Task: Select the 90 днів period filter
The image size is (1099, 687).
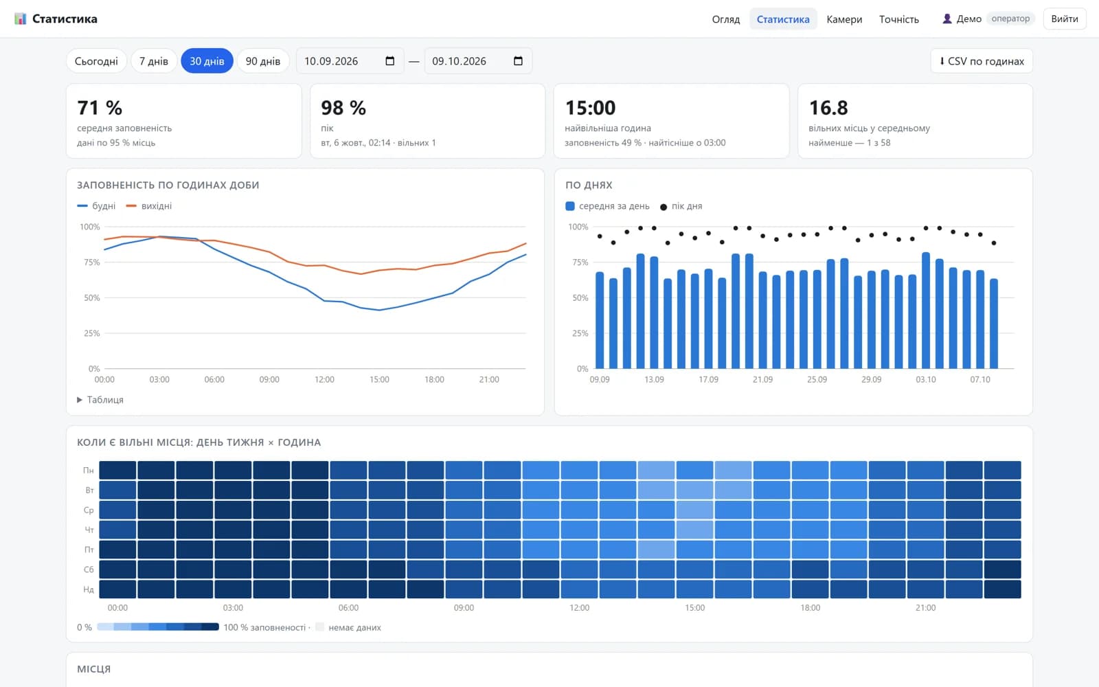Action: [x=263, y=61]
